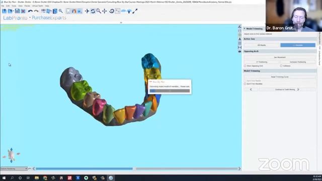Click the timeline left arrow
This screenshot has height=181, width=322.
[34, 169]
